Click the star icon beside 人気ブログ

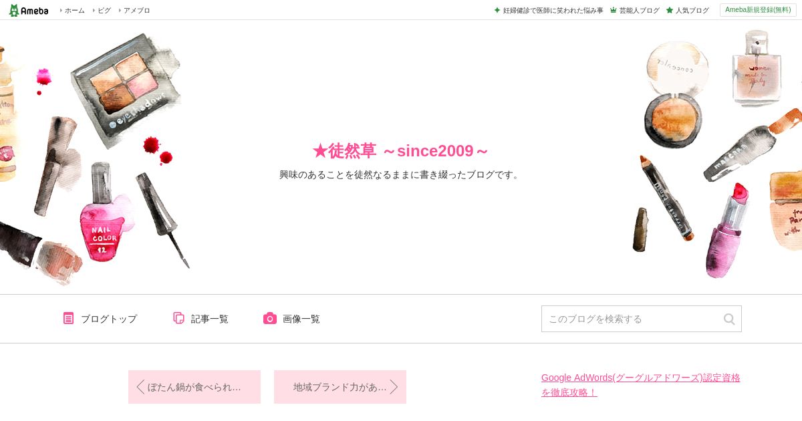click(669, 10)
